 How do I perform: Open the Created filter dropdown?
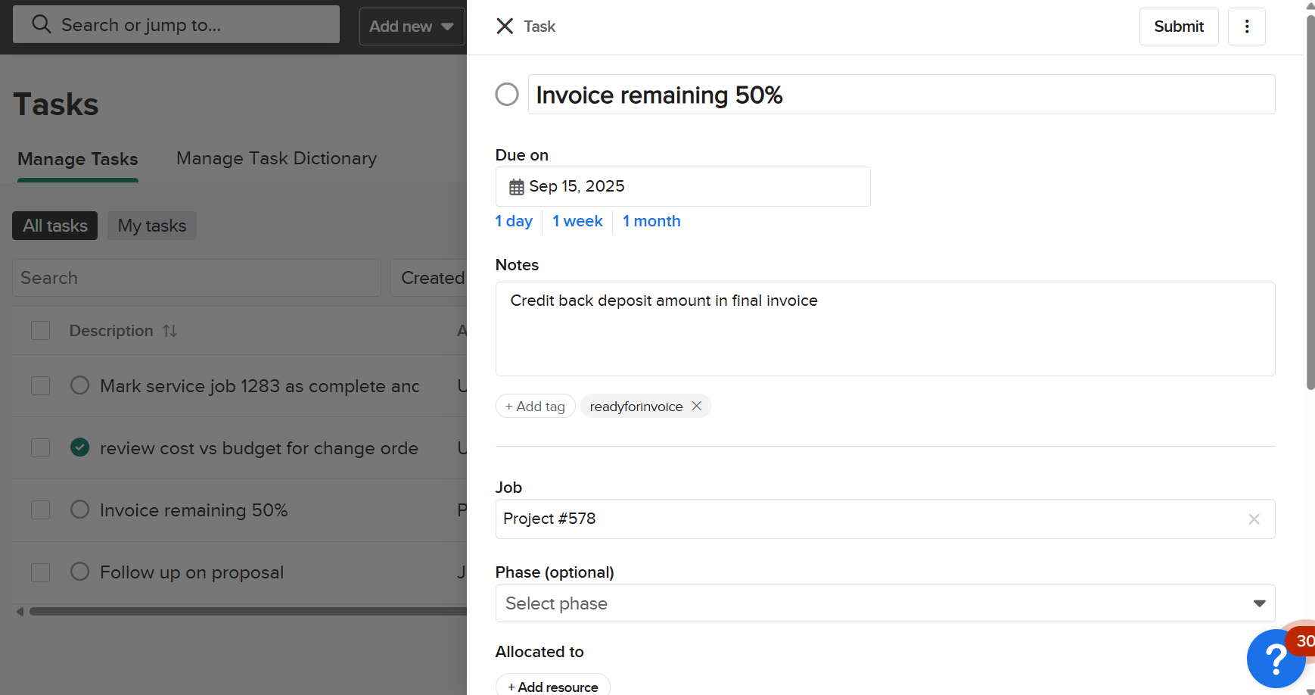(432, 278)
